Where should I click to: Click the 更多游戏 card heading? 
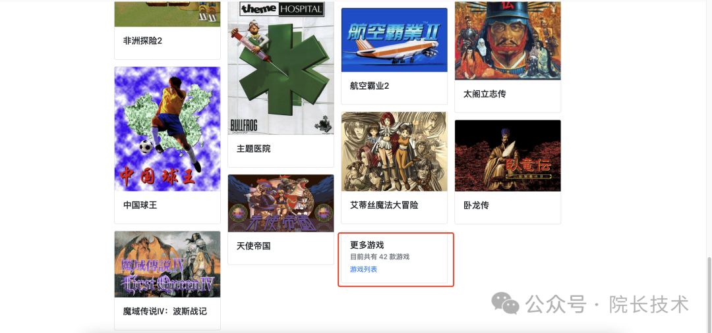367,245
